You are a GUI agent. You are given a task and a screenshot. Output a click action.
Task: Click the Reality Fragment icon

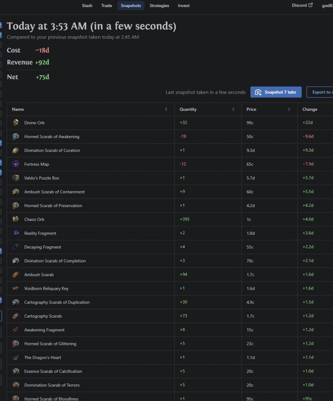[x=16, y=233]
